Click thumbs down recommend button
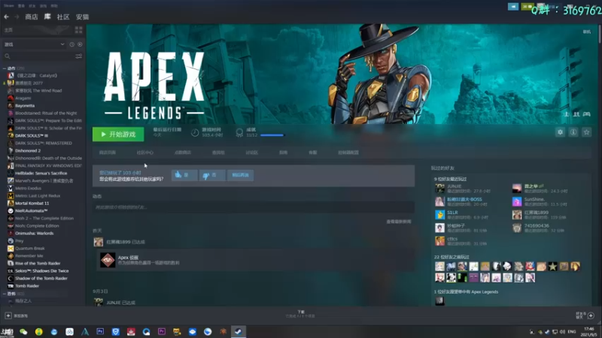The height and width of the screenshot is (338, 602). pos(212,175)
